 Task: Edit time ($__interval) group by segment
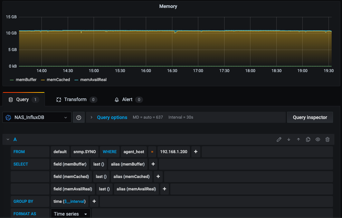[69, 201]
